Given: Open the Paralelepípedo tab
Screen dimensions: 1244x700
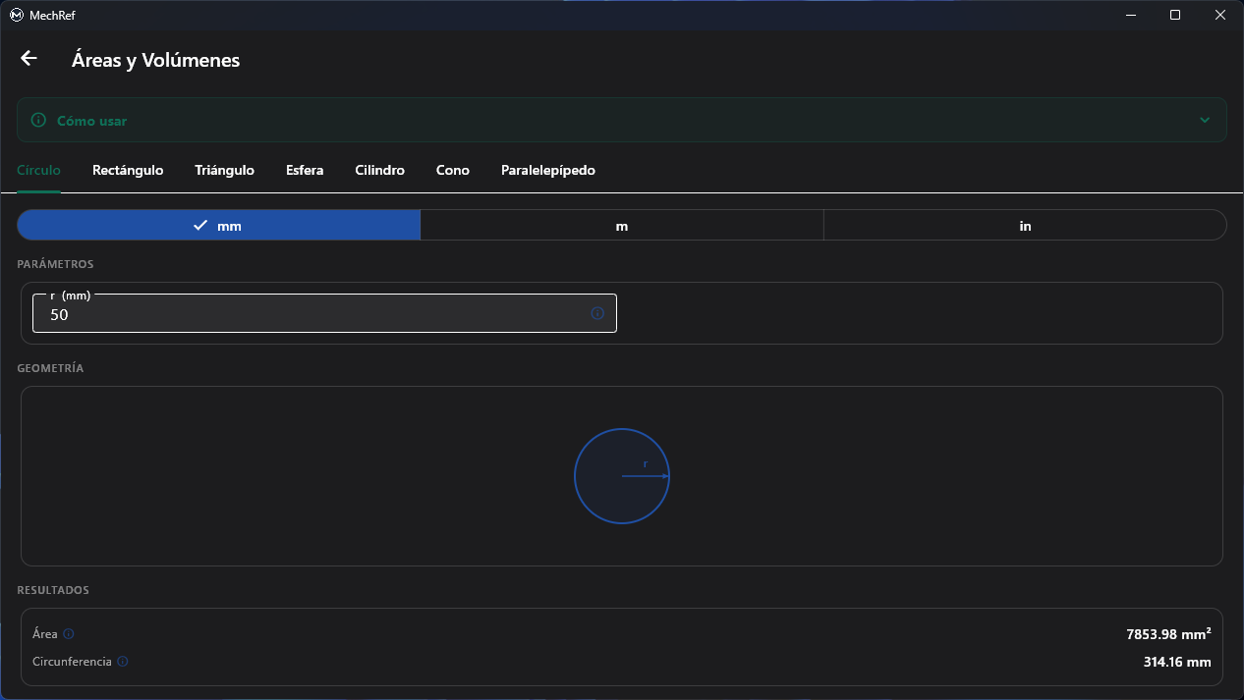Looking at the screenshot, I should 548,170.
